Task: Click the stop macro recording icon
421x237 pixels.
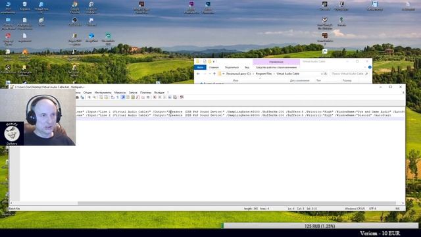Action: pyautogui.click(x=159, y=97)
